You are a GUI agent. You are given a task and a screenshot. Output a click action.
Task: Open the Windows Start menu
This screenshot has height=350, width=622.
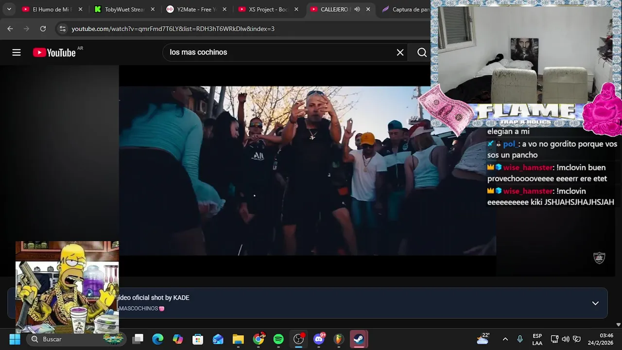pos(15,339)
